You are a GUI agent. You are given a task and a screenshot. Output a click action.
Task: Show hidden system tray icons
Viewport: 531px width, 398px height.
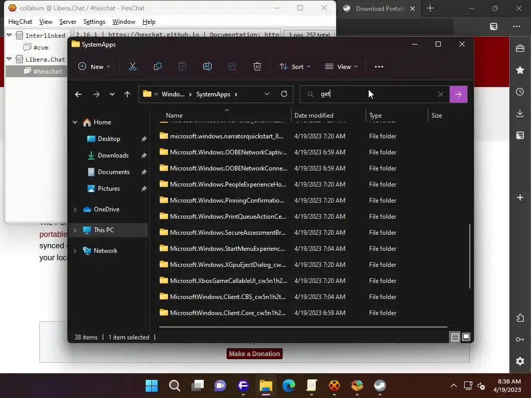(454, 386)
